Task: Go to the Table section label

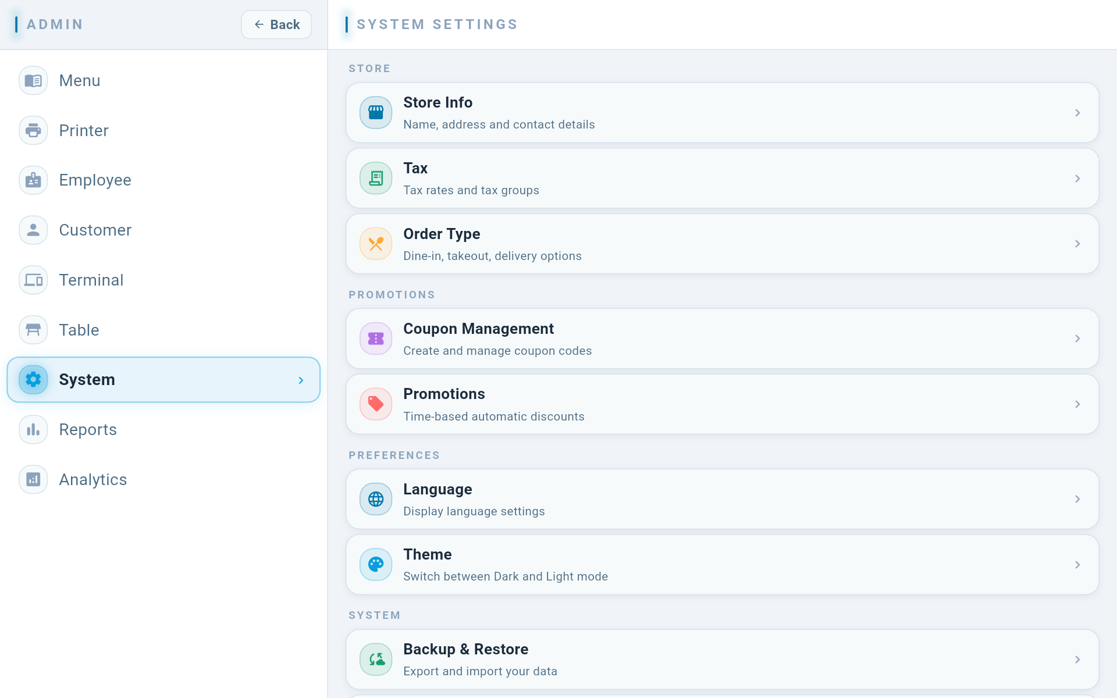Action: pos(79,330)
